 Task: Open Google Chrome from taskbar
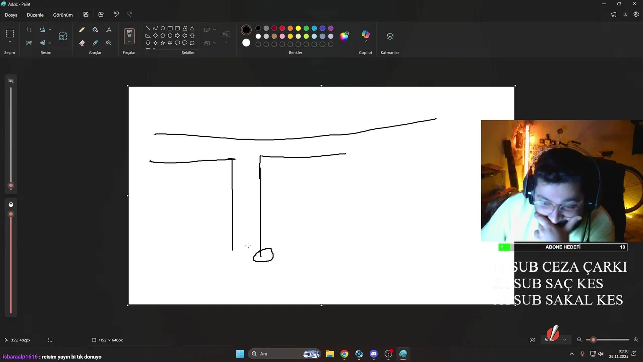[x=344, y=354]
